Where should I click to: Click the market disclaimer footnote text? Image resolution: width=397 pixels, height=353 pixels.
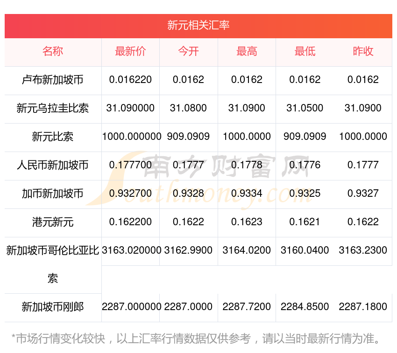click(196, 339)
